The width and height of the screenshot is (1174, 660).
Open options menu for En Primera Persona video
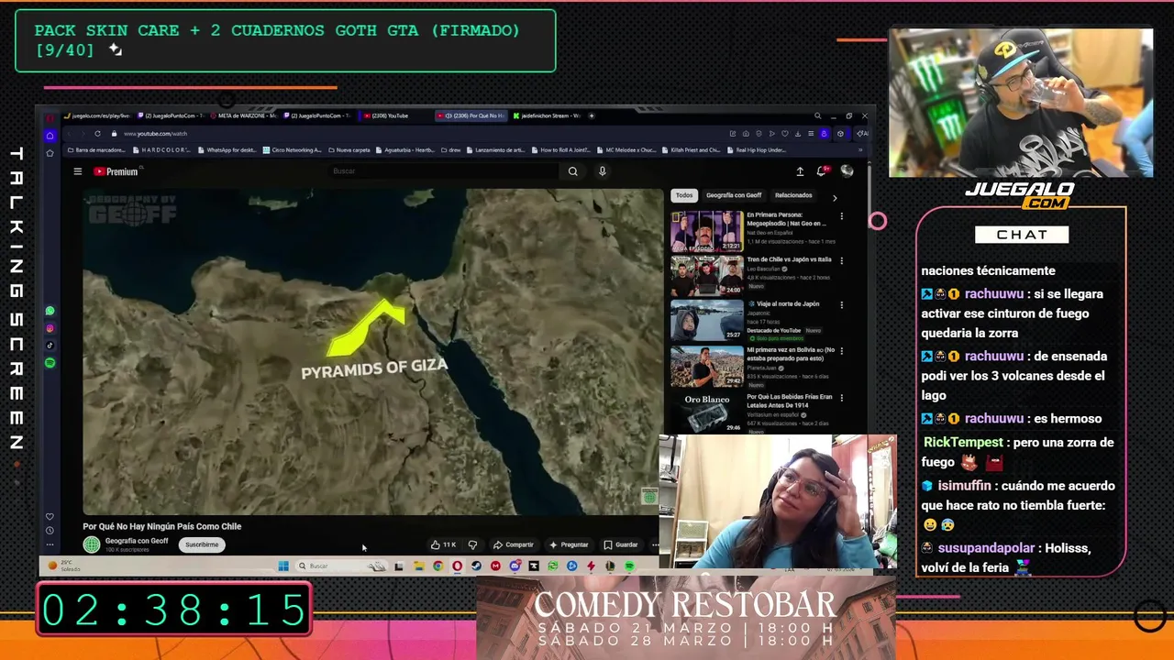[x=842, y=216]
